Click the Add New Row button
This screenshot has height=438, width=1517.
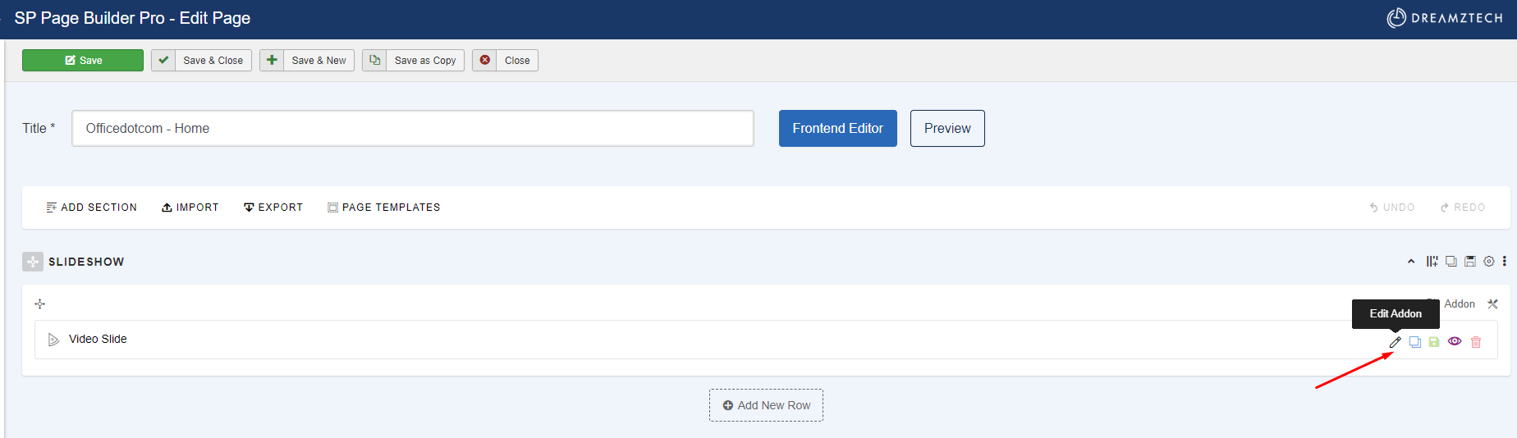[766, 405]
